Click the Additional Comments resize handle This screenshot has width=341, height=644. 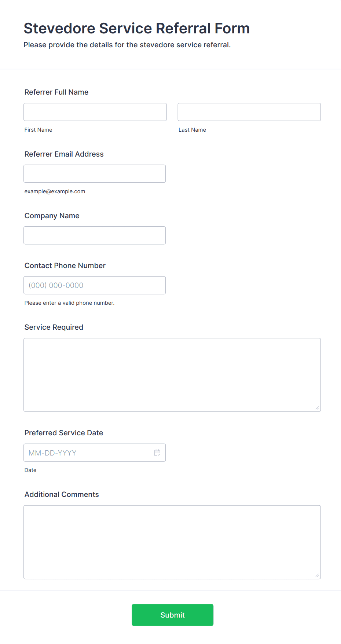(x=317, y=575)
